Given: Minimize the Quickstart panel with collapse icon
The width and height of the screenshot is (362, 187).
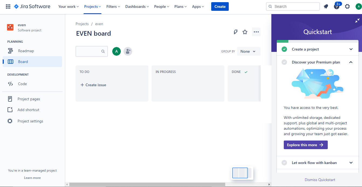Looking at the screenshot, I should coord(357,21).
